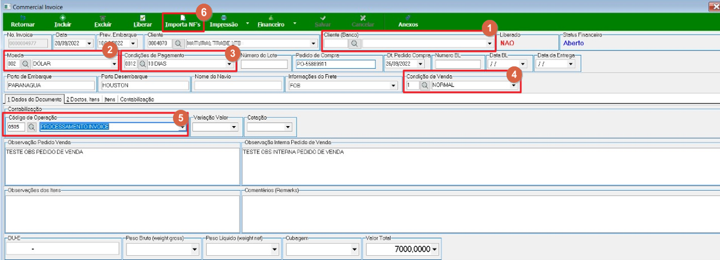Image resolution: width=720 pixels, height=260 pixels.
Task: Click the Importa NF's button
Action: coord(183,22)
